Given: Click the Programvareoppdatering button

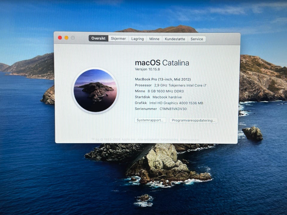Looking at the screenshot, I should (x=193, y=120).
